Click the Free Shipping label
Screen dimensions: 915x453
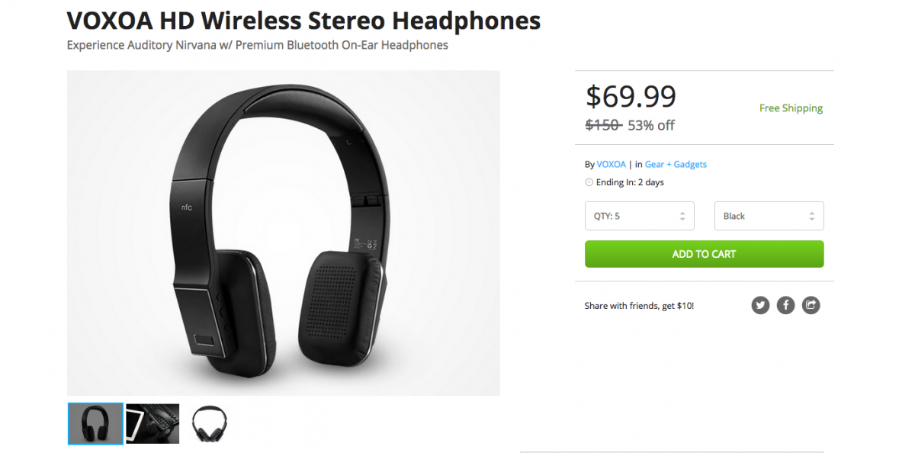point(791,108)
